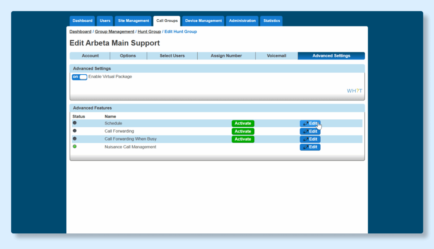The width and height of the screenshot is (434, 249).
Task: Switch to the Administration tab
Action: [x=242, y=21]
